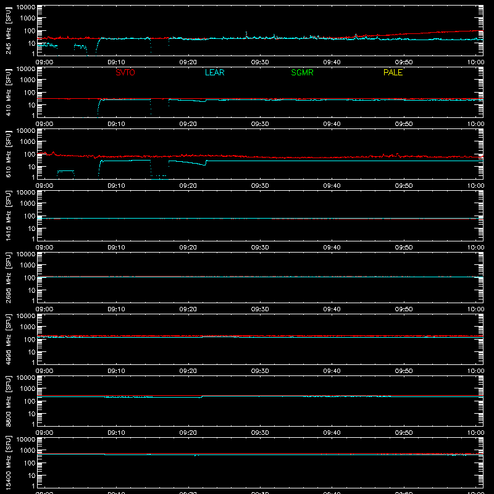
Task: Click the 1000 tick label on 4995 MHz axis
Action: (x=28, y=327)
